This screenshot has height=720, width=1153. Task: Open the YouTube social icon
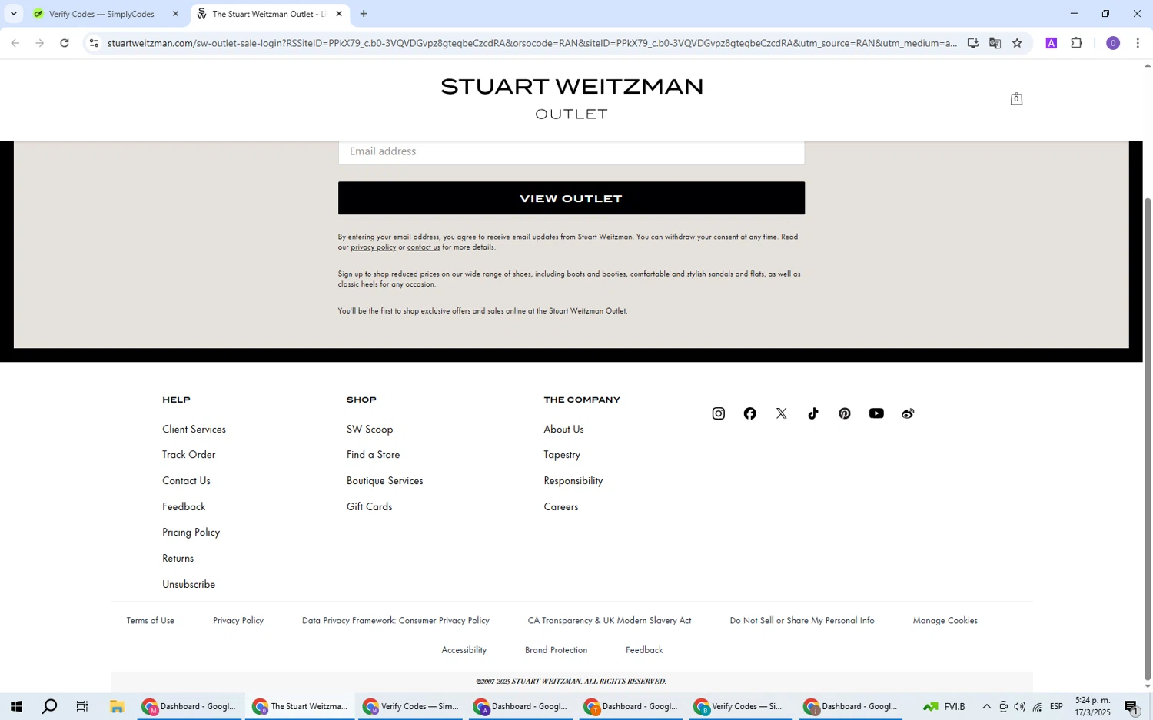click(x=876, y=413)
